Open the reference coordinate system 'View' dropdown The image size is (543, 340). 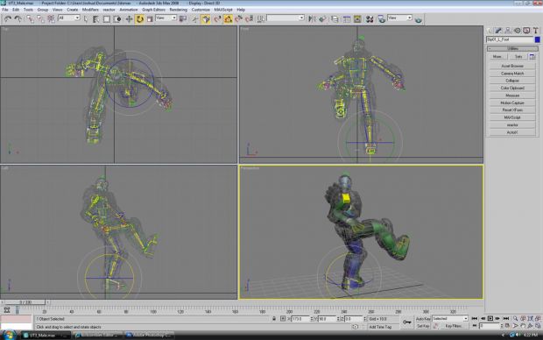166,18
